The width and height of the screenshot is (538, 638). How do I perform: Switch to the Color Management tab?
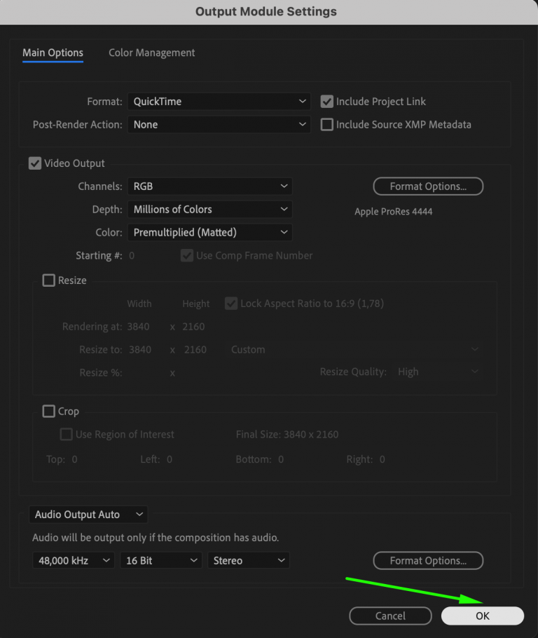click(151, 53)
